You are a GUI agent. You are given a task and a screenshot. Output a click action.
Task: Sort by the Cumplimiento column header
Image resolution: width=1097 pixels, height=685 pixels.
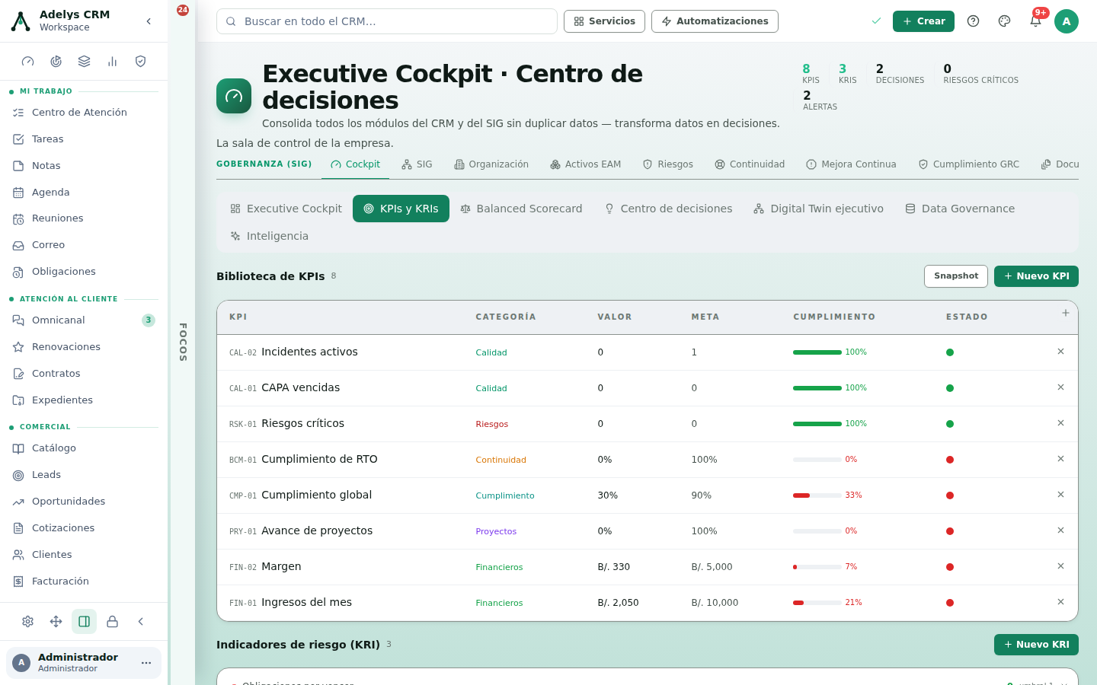click(x=834, y=317)
